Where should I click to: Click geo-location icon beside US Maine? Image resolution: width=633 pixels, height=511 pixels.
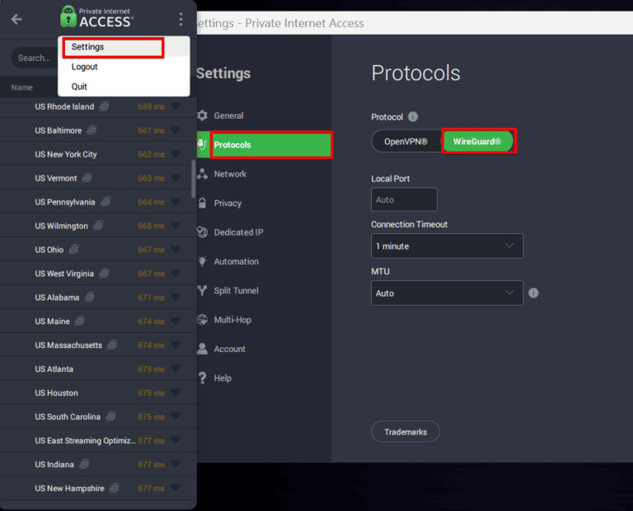tap(80, 321)
